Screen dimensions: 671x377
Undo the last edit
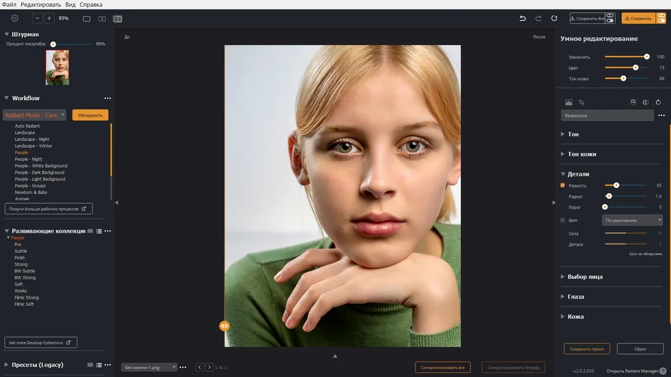(x=523, y=18)
